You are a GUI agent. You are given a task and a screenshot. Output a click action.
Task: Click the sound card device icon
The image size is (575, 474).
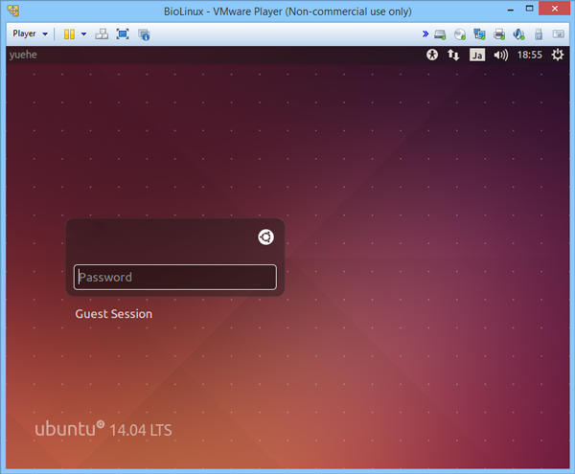coord(518,34)
